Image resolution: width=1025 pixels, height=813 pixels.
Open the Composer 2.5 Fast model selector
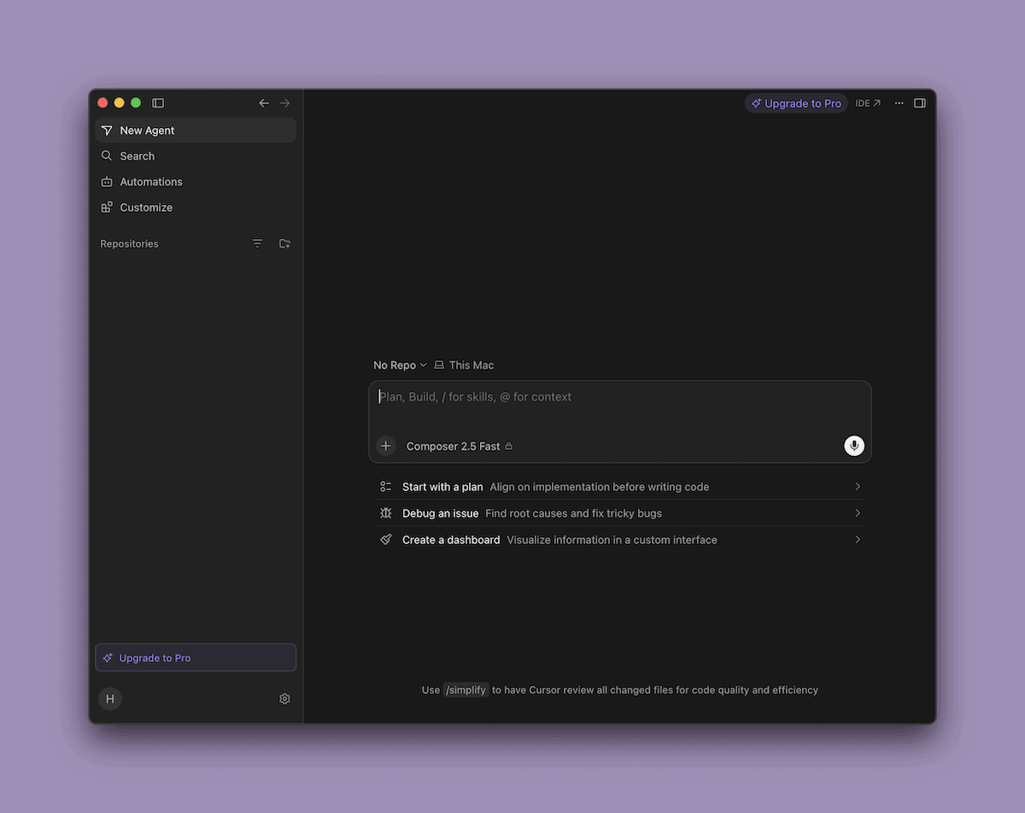[460, 447]
